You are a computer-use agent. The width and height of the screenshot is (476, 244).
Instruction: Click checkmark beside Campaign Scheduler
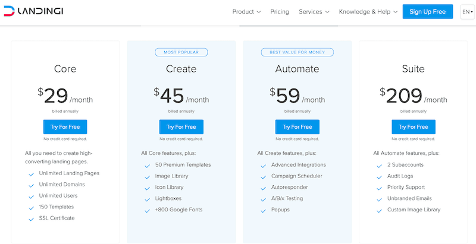tap(263, 178)
